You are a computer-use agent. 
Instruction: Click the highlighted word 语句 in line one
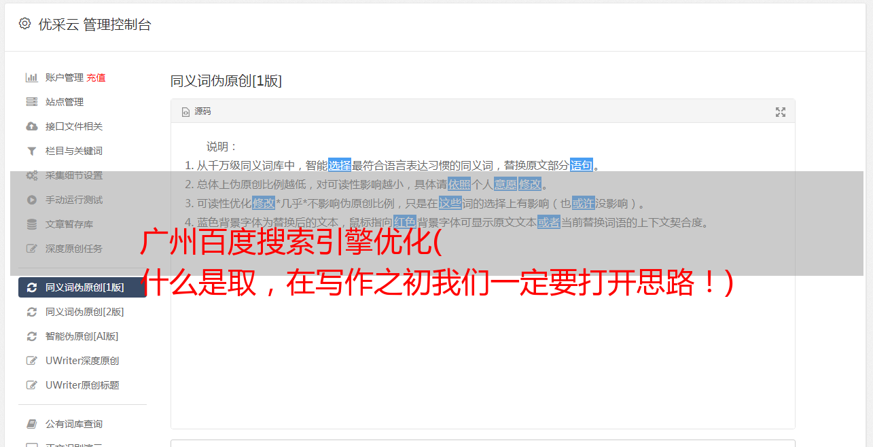click(x=582, y=165)
